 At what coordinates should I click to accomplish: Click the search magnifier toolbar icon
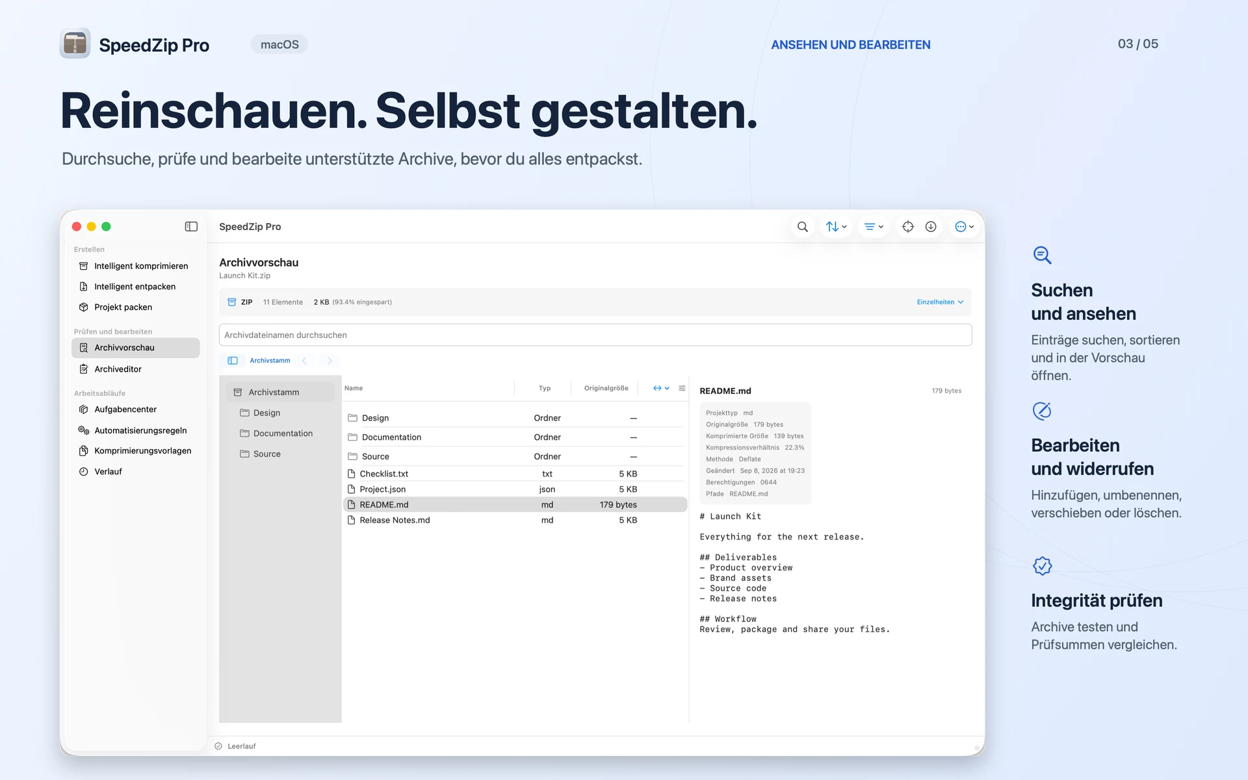(x=803, y=227)
